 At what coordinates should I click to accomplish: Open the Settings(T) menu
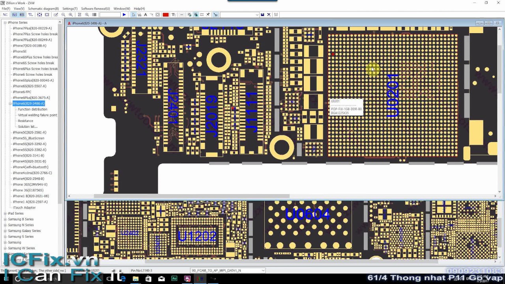(70, 8)
